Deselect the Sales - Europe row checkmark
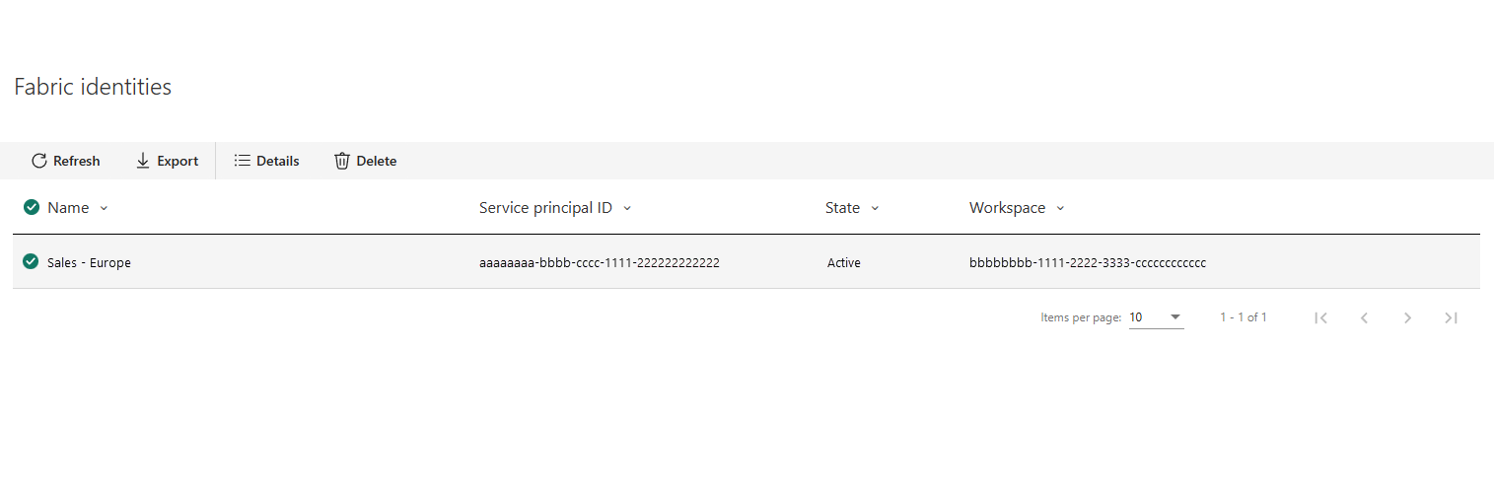Viewport: 1494px width, 489px height. pos(32,262)
